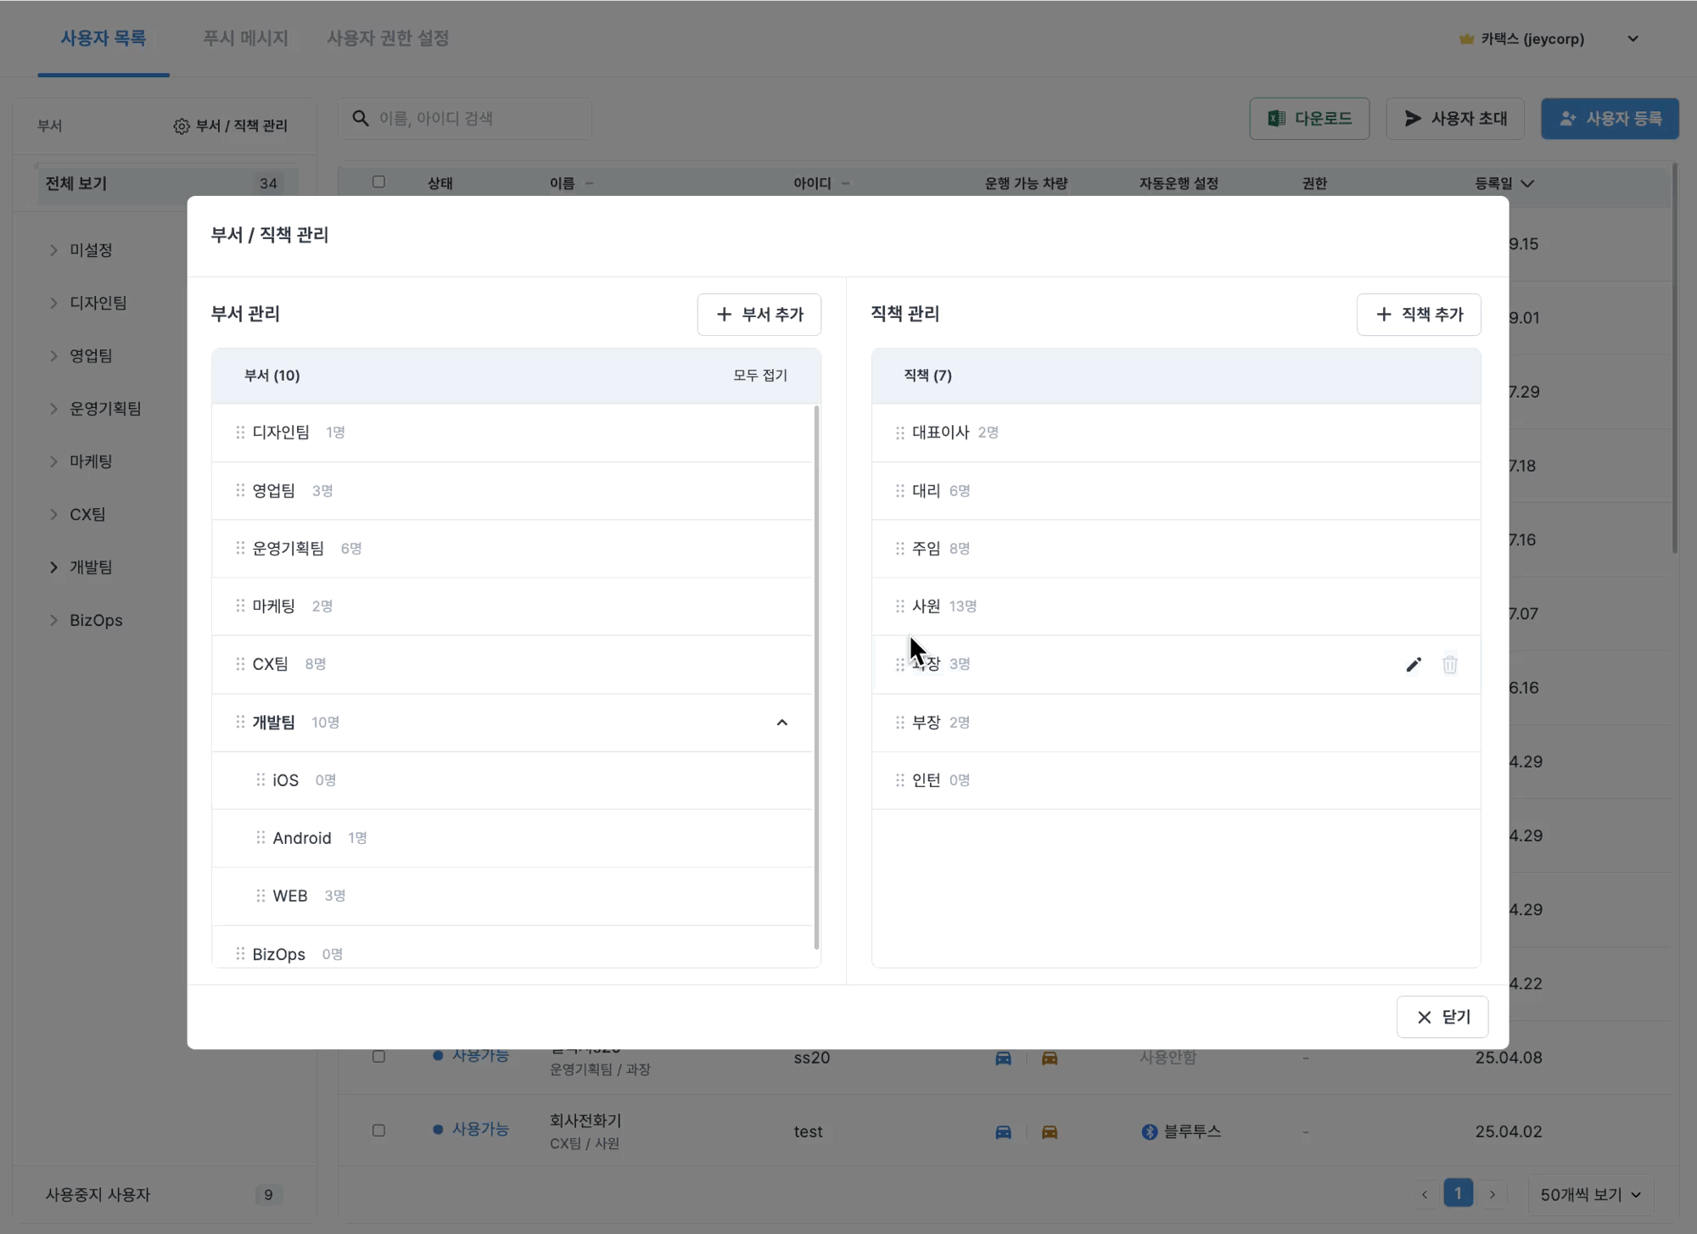Screen dimensions: 1697x1234
Task: Click drag handle icon beside 대표이사
Action: (x=899, y=433)
